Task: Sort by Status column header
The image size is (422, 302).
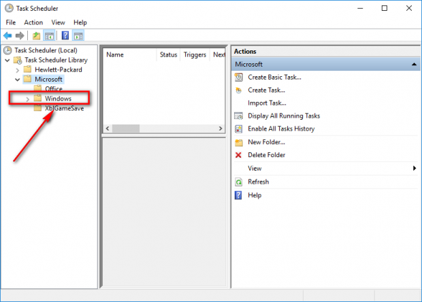Action: coord(169,54)
